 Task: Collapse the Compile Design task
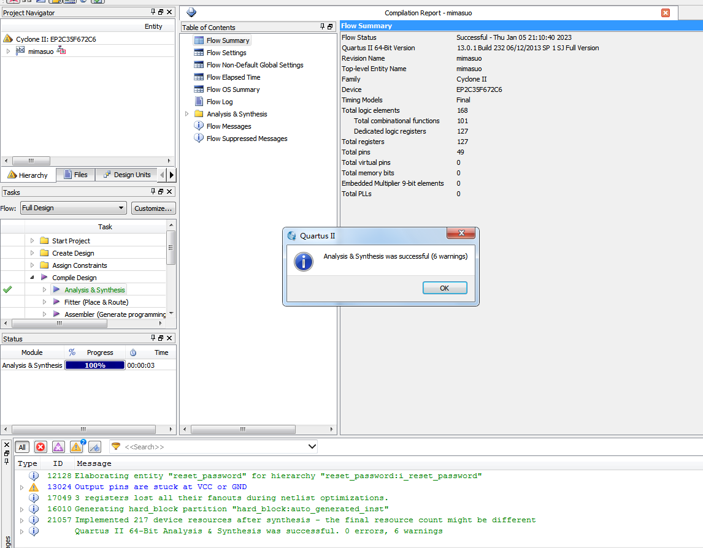coord(32,277)
